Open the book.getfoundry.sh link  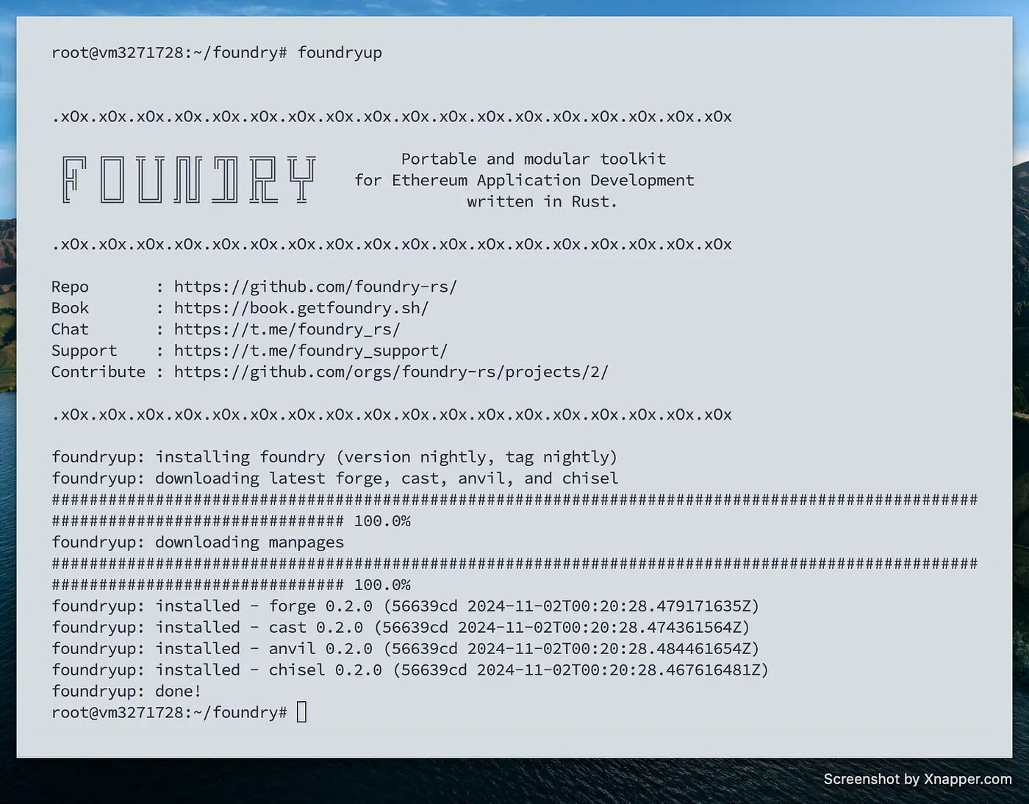(x=301, y=307)
